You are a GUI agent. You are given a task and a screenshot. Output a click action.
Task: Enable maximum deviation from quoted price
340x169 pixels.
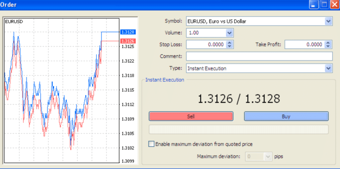[151, 144]
